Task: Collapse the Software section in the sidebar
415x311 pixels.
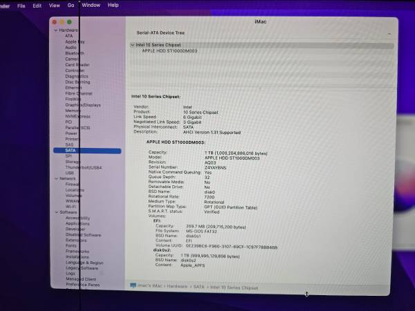Action: click(56, 212)
